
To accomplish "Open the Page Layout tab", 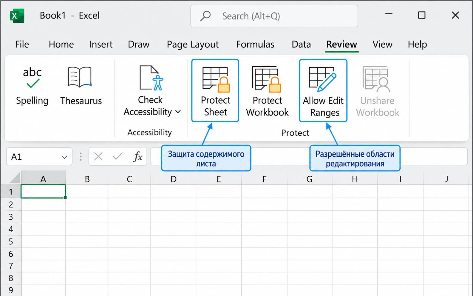I will tap(193, 44).
